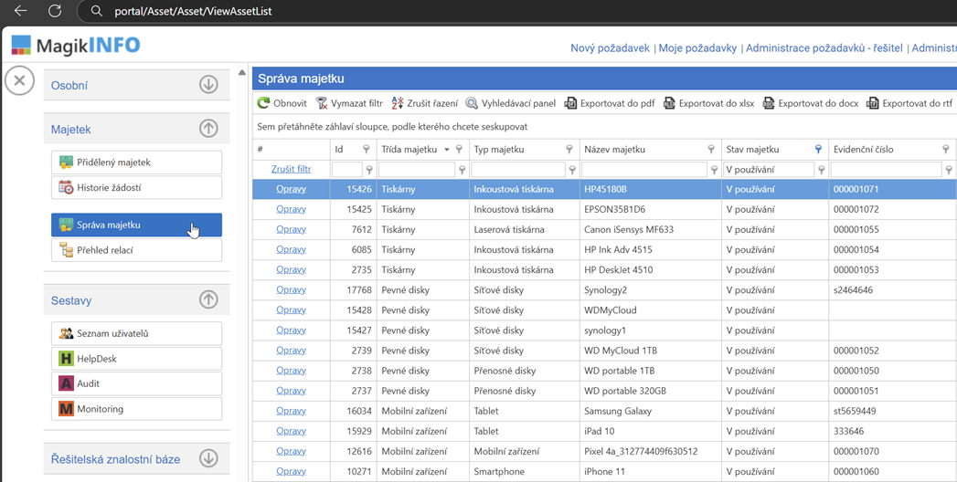Open Vyhledávací panel

coord(511,103)
